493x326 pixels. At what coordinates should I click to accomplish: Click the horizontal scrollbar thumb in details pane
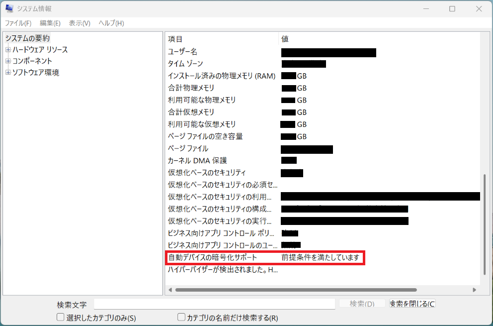(296, 290)
